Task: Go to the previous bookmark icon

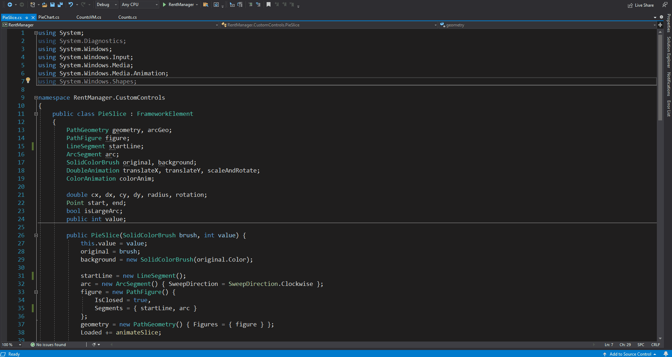Action: pos(277,5)
